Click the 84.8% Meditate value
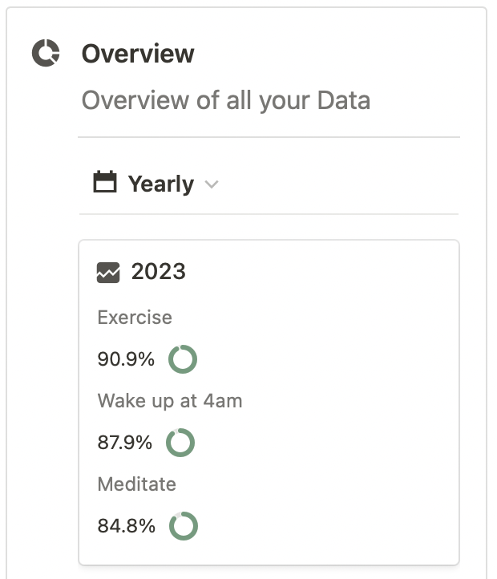The height and width of the screenshot is (579, 497). coord(126,526)
